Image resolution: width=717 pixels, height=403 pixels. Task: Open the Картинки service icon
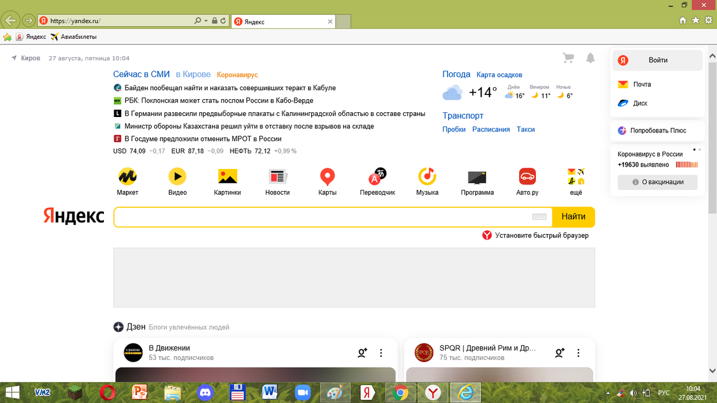click(x=228, y=176)
